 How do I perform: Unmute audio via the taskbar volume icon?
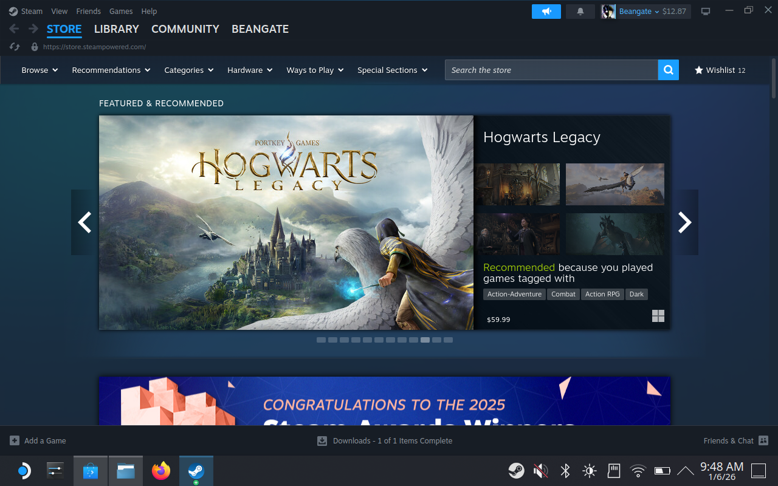pos(540,470)
